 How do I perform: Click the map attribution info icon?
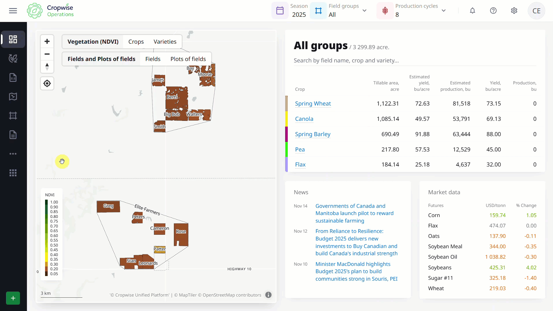coord(268,295)
